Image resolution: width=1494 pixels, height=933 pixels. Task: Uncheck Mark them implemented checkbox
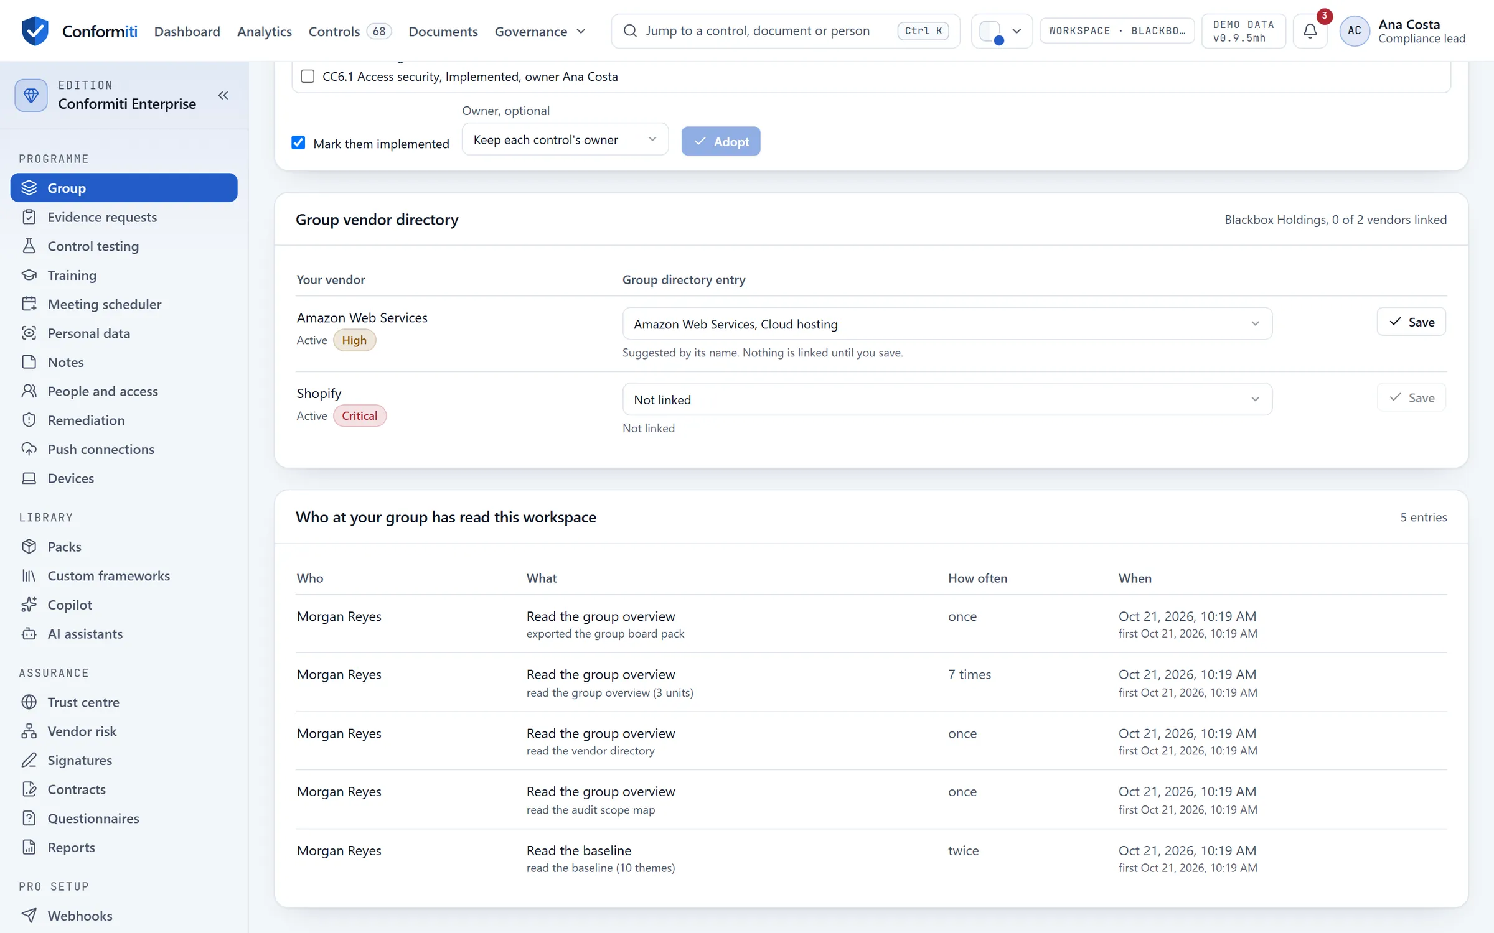point(299,143)
